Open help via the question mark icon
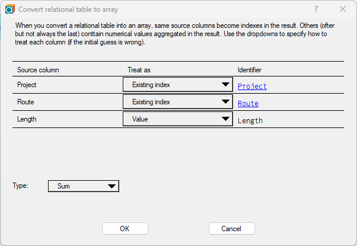This screenshot has height=246, width=357. [x=316, y=9]
